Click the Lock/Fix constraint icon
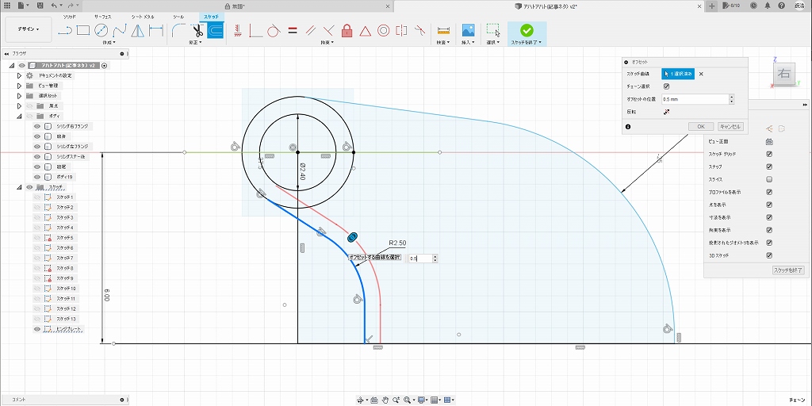The height and width of the screenshot is (406, 812). (x=347, y=31)
